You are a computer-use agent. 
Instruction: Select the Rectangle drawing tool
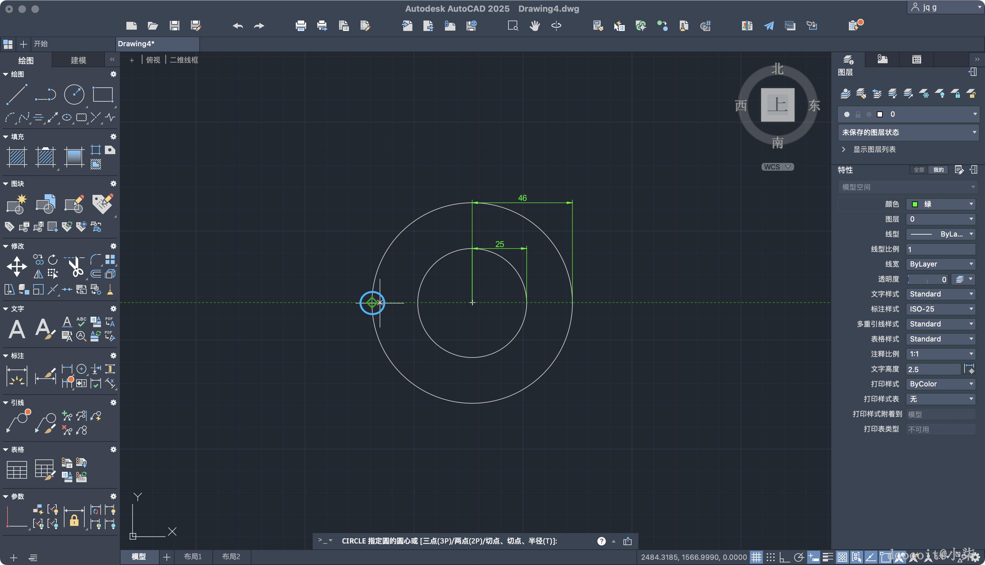click(102, 94)
